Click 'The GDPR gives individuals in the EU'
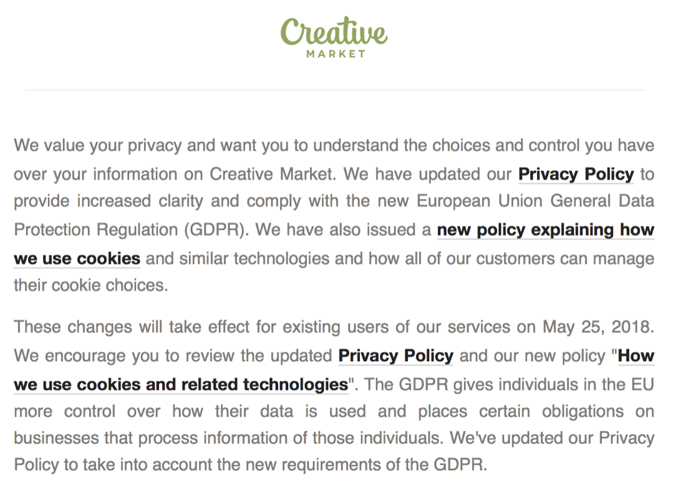The height and width of the screenshot is (494, 681). pyautogui.click(x=509, y=384)
